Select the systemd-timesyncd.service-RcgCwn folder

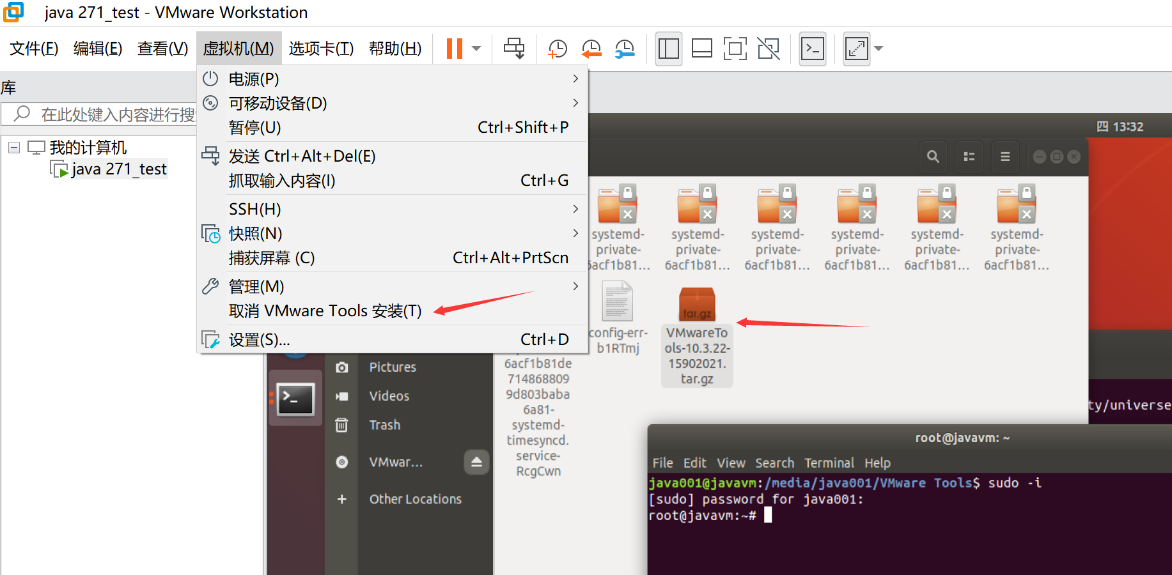coord(538,418)
